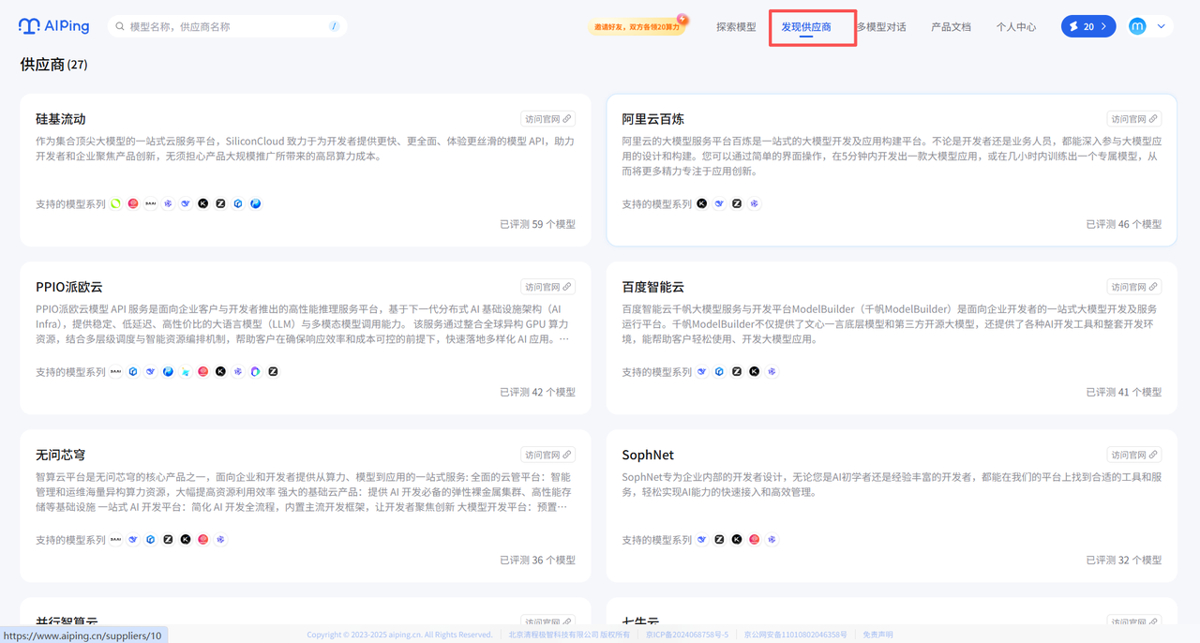Switch to the 多模型对话 nav tab

click(x=881, y=27)
